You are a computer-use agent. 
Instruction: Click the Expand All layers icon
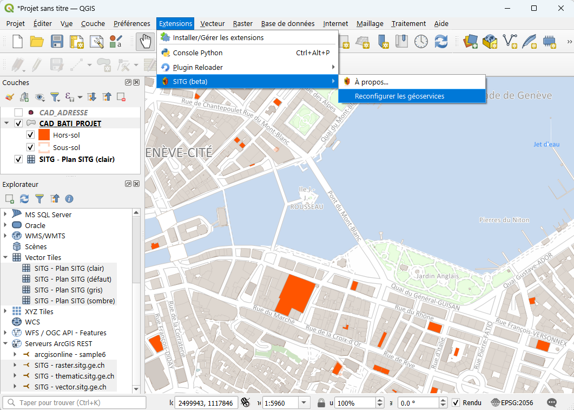(91, 97)
